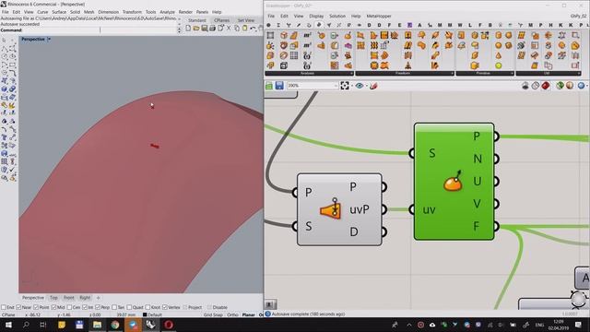The width and height of the screenshot is (590, 332).
Task: Click the Rhino Command input field
Action: click(100, 30)
